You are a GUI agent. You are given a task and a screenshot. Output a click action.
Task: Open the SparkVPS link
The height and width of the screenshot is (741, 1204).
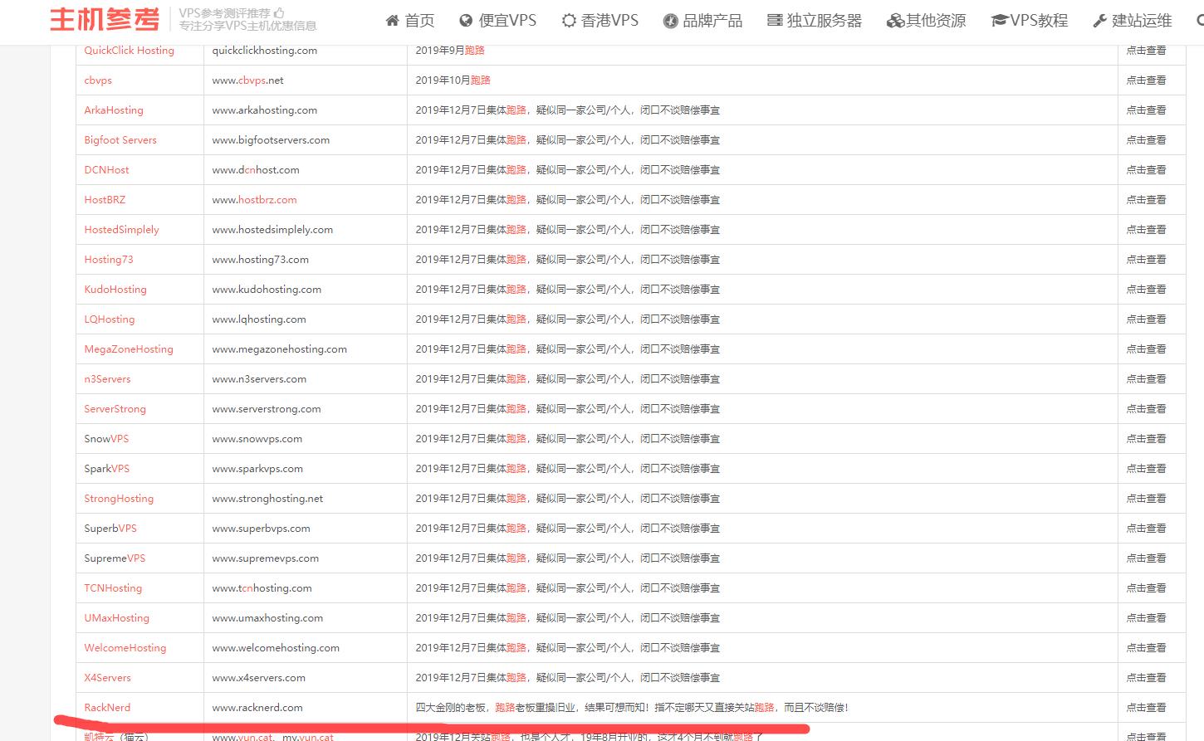tap(107, 469)
